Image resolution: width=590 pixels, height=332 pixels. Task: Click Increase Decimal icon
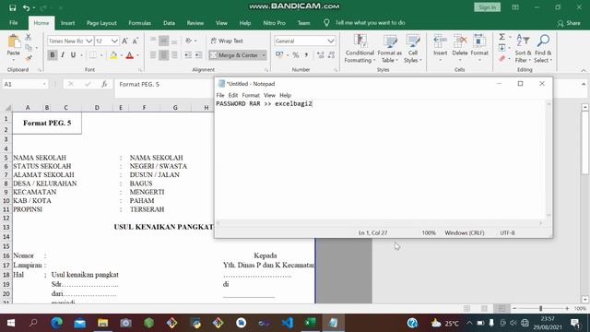pos(321,55)
